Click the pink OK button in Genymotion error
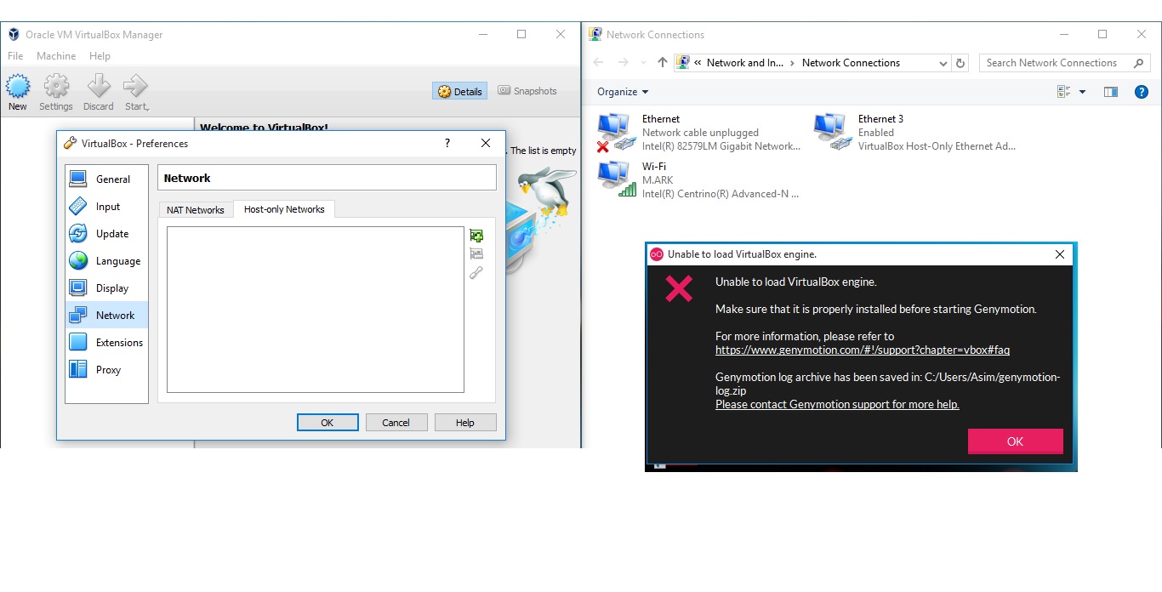This screenshot has width=1162, height=592. click(x=1016, y=441)
